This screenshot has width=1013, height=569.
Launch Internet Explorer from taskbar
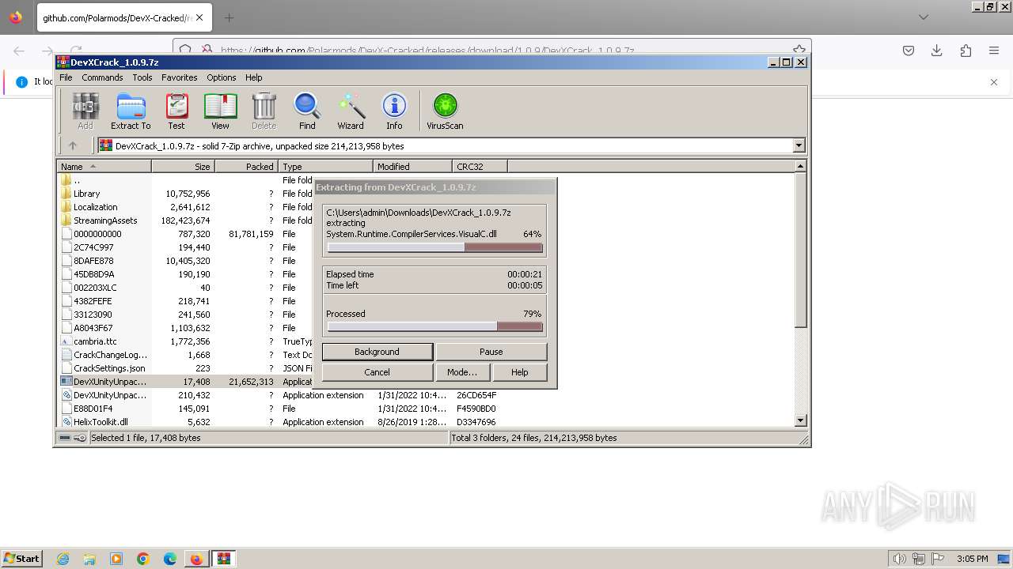click(x=63, y=559)
